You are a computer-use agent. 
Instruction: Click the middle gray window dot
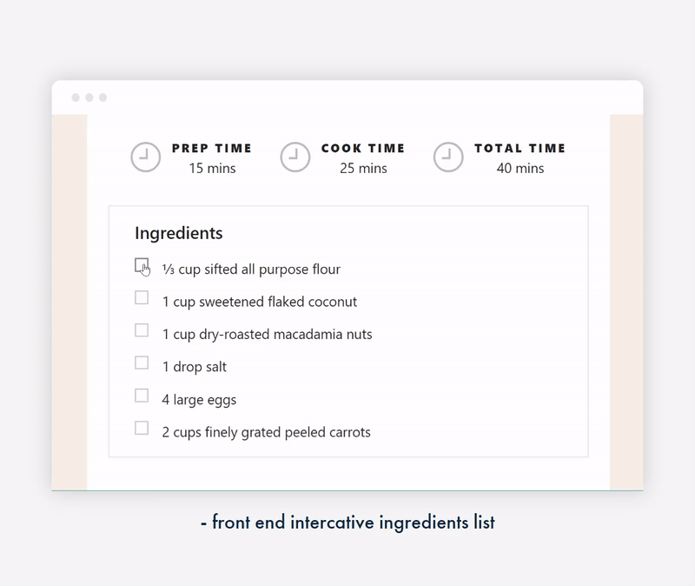click(x=89, y=97)
